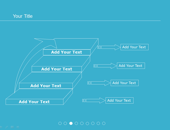
Task: Go to the first slide indicator dot
Action: tap(60, 123)
